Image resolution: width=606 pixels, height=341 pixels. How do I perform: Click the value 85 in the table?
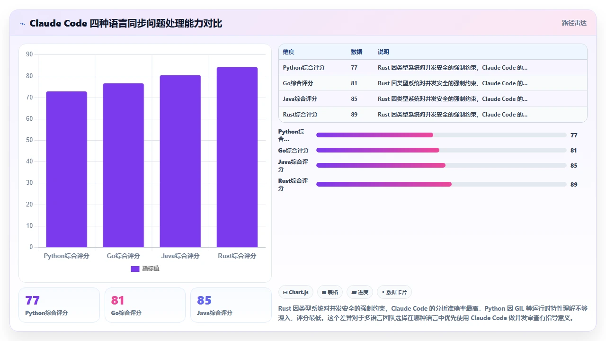pos(354,99)
